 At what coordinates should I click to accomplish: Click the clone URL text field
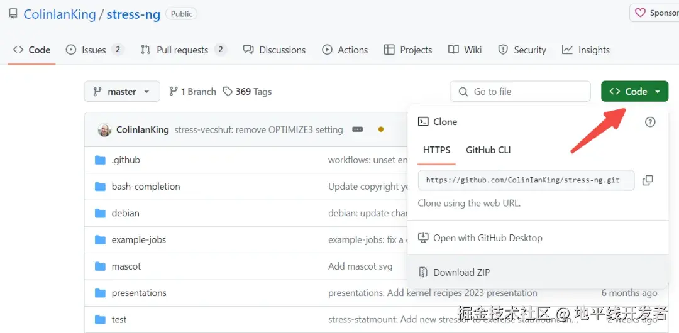pos(526,180)
